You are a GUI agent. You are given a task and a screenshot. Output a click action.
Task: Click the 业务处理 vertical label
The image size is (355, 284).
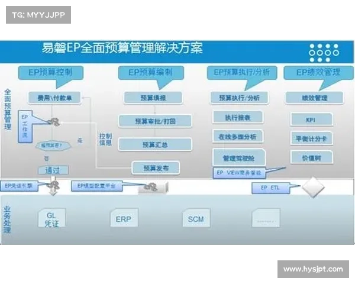[7, 220]
